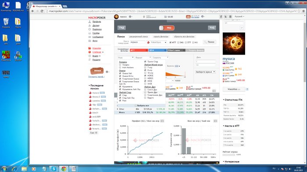Toggle the PRO mode switch

click(167, 28)
